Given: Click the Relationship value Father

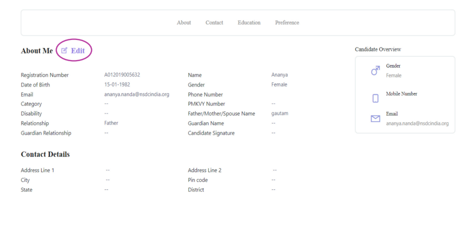Looking at the screenshot, I should point(111,123).
